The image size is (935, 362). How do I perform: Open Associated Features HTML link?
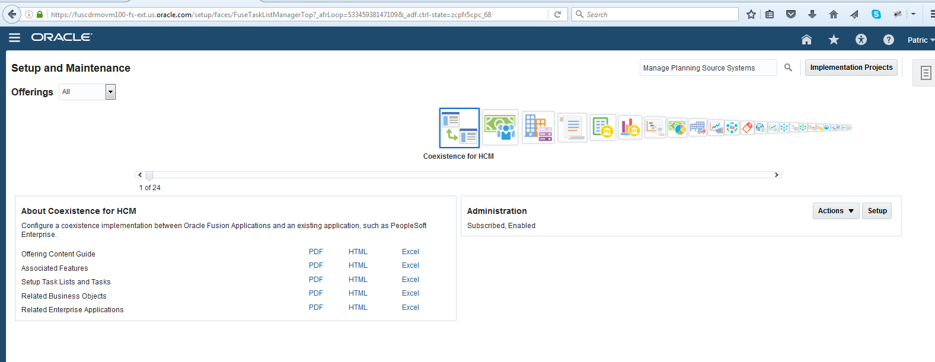coord(358,265)
